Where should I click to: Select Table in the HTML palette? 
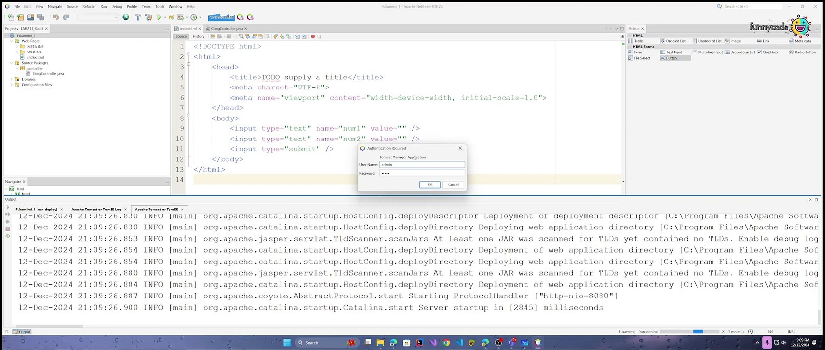point(636,41)
